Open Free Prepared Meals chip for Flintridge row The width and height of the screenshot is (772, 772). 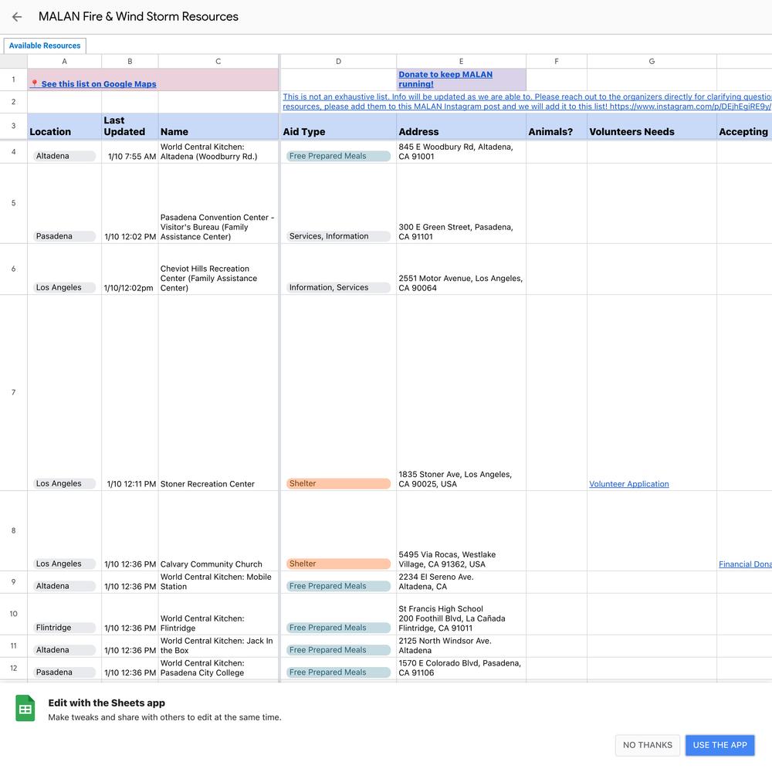338,628
